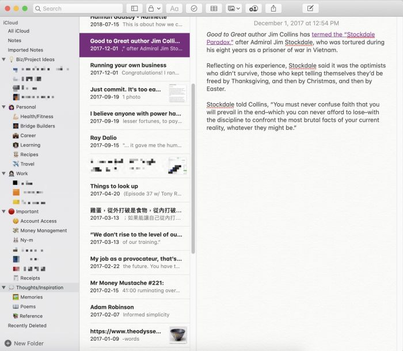
Task: Open the Hannah Gadsby note dated 2018-07-15
Action: tap(135, 24)
